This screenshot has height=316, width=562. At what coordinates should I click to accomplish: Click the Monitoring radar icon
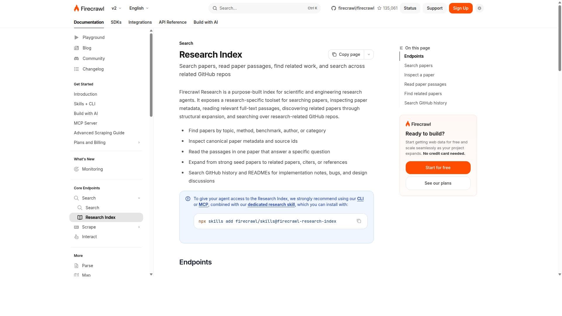76,169
